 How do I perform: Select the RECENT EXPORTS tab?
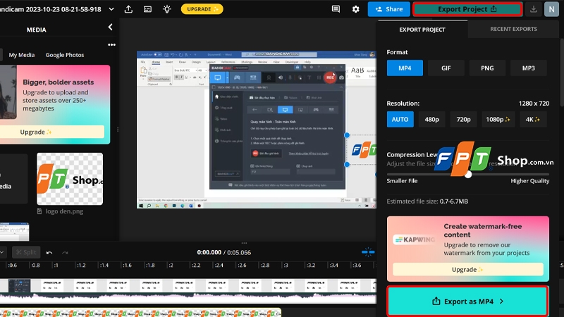(x=514, y=29)
